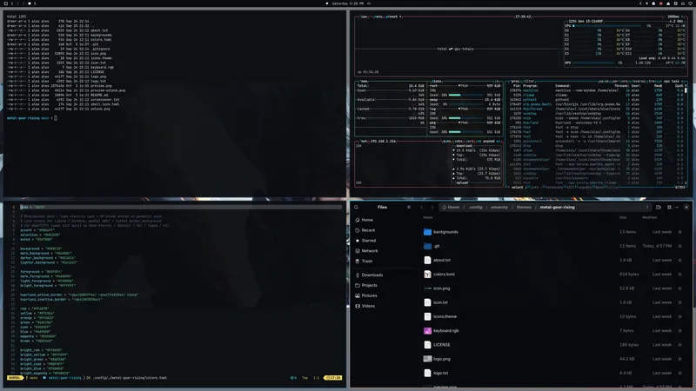Star the backgrounds folder

679,232
